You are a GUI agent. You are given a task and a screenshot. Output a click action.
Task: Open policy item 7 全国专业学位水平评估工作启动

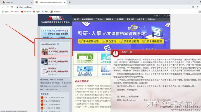[87, 104]
